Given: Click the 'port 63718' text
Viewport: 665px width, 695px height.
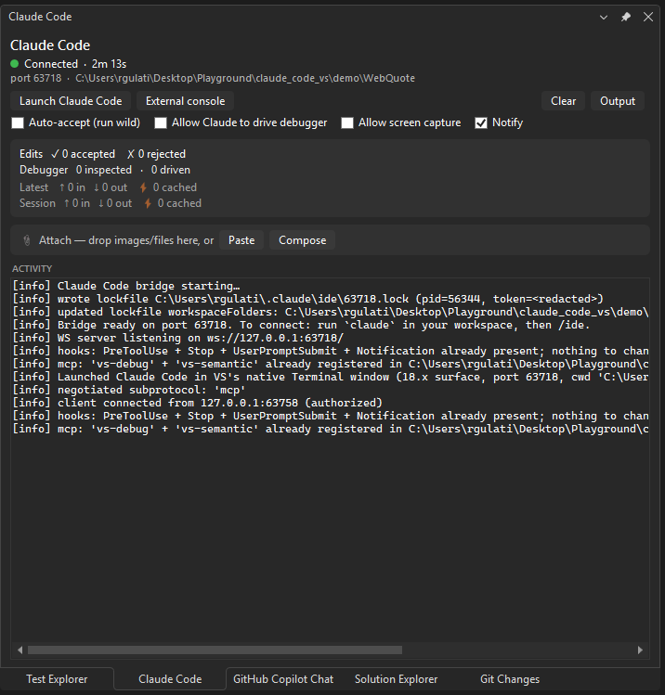Looking at the screenshot, I should [x=36, y=79].
